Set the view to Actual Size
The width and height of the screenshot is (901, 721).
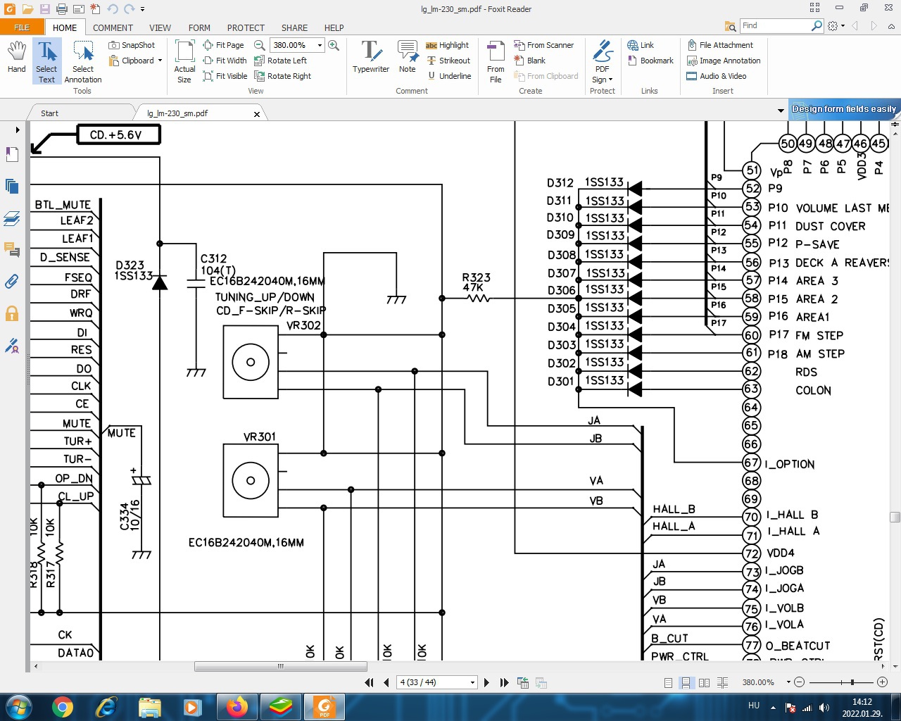(184, 62)
